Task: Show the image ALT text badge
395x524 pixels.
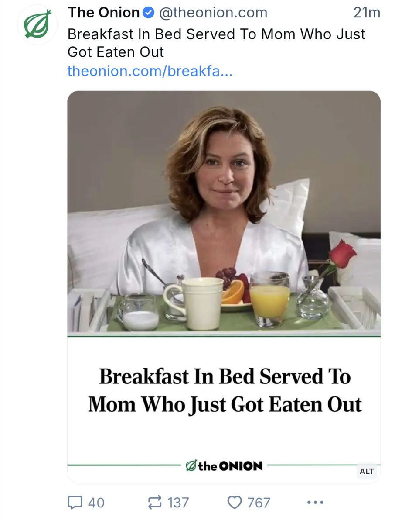Action: tap(367, 471)
